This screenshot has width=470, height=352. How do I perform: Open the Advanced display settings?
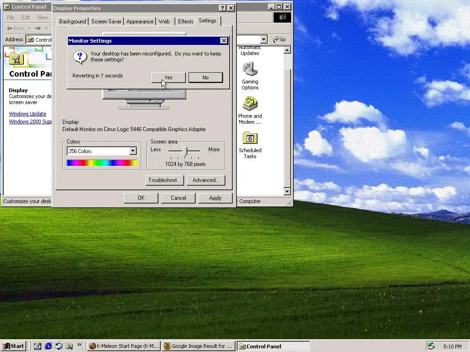coord(206,180)
